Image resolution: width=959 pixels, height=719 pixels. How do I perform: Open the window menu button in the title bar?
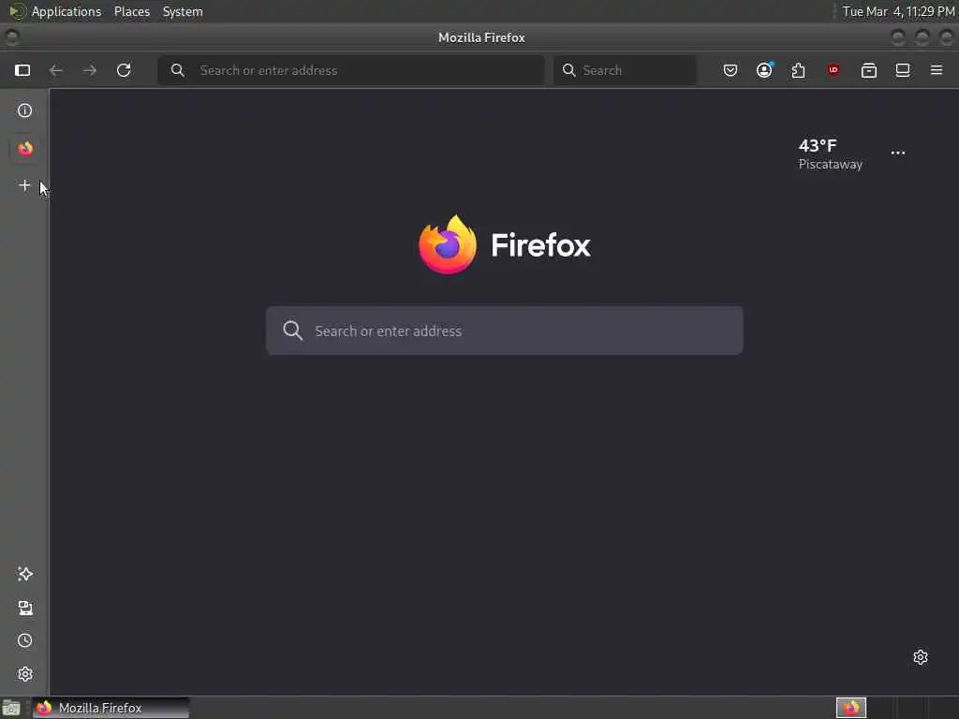[x=11, y=37]
